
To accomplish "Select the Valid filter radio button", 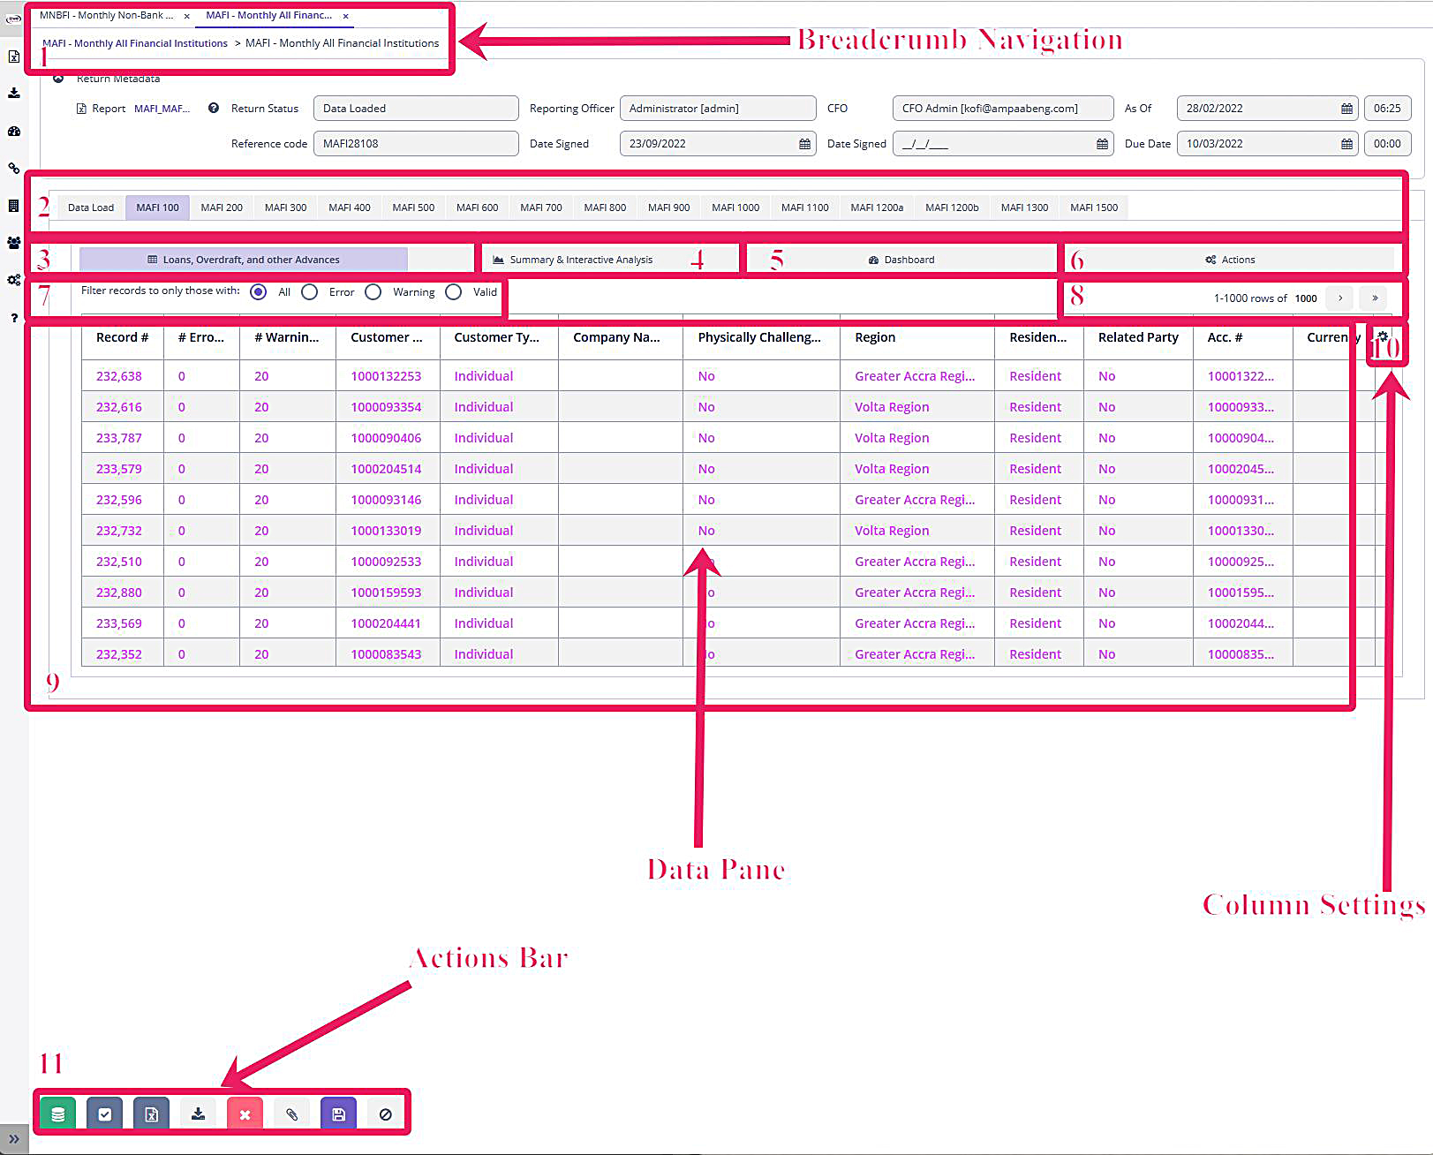I will pos(453,291).
